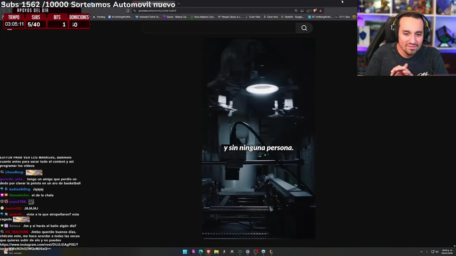Click chat username Hanamichix
The image size is (456, 256).
(19, 195)
